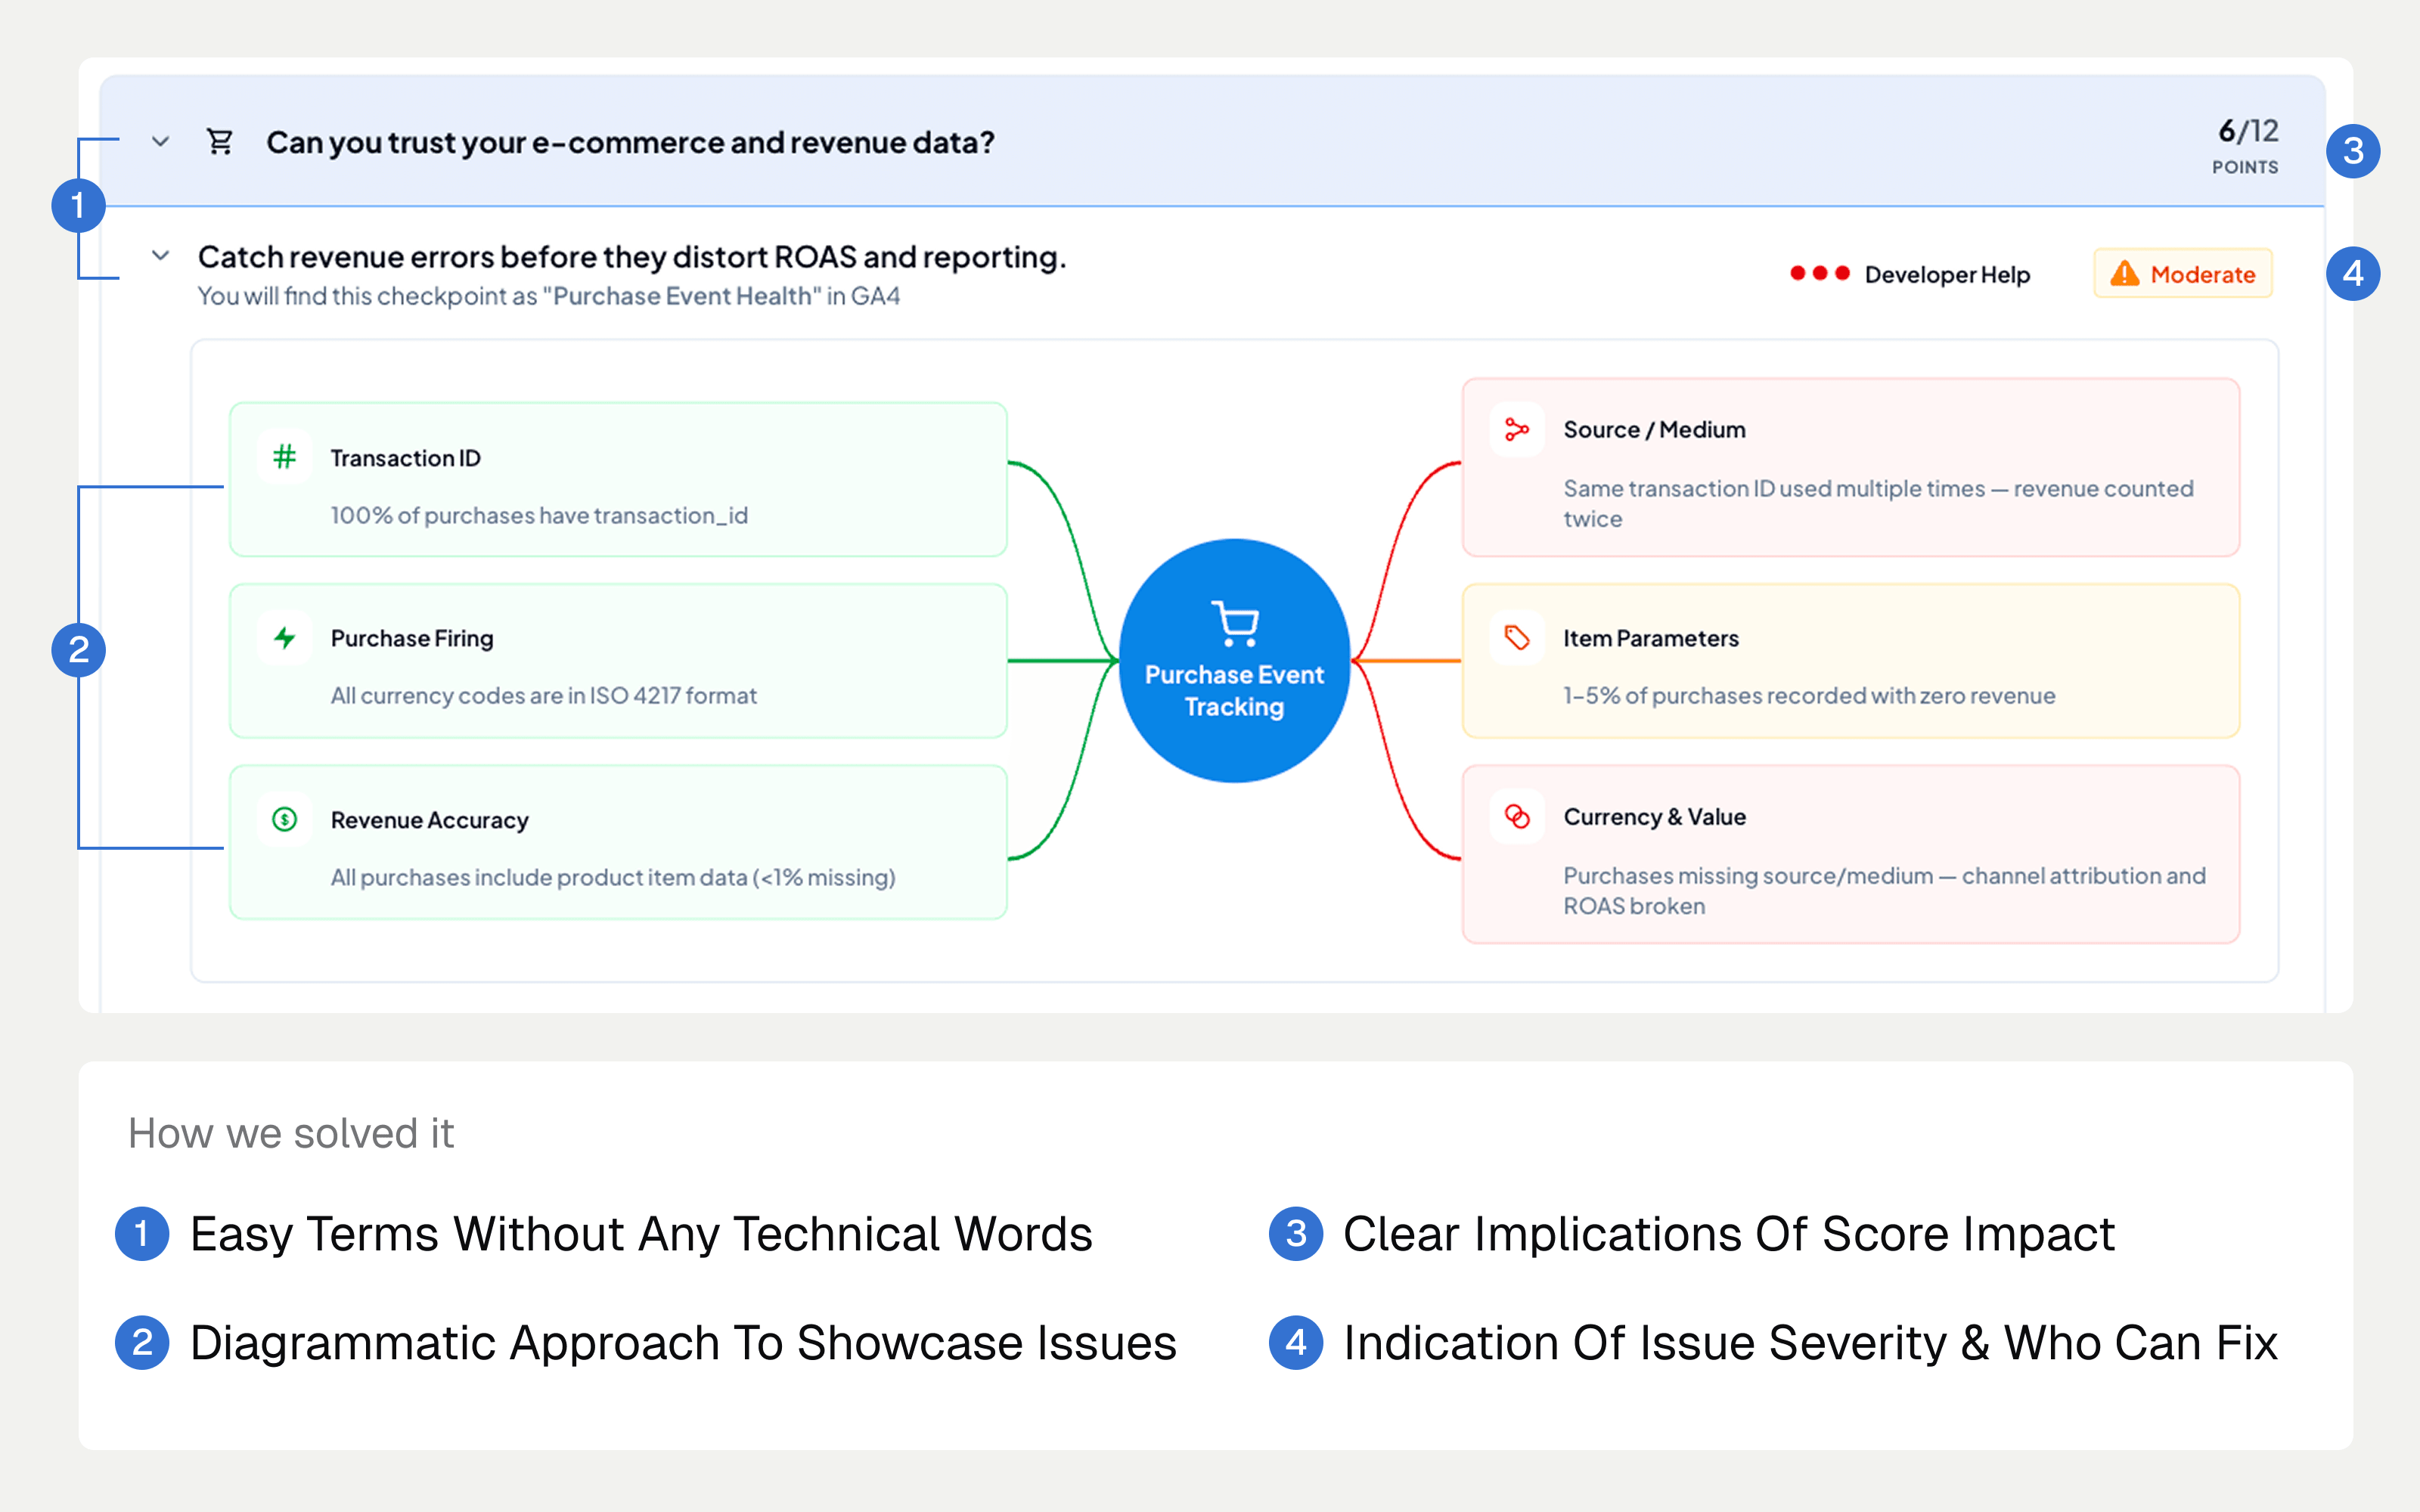Click the Purchase Firing card title
Image resolution: width=2420 pixels, height=1512 pixels.
pos(412,638)
